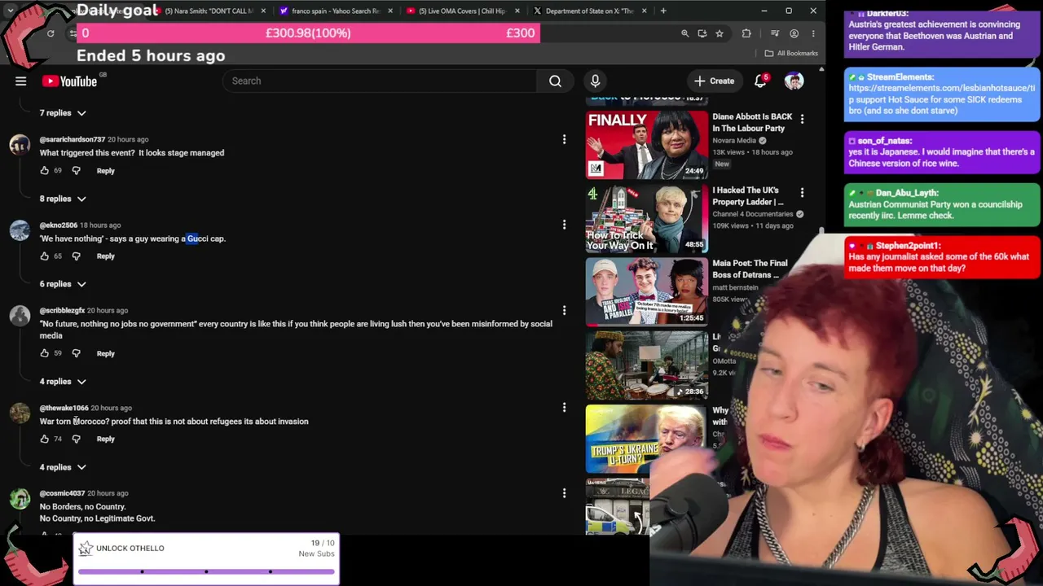Open @cosmic4037 channel link
The width and height of the screenshot is (1043, 586).
pyautogui.click(x=62, y=493)
